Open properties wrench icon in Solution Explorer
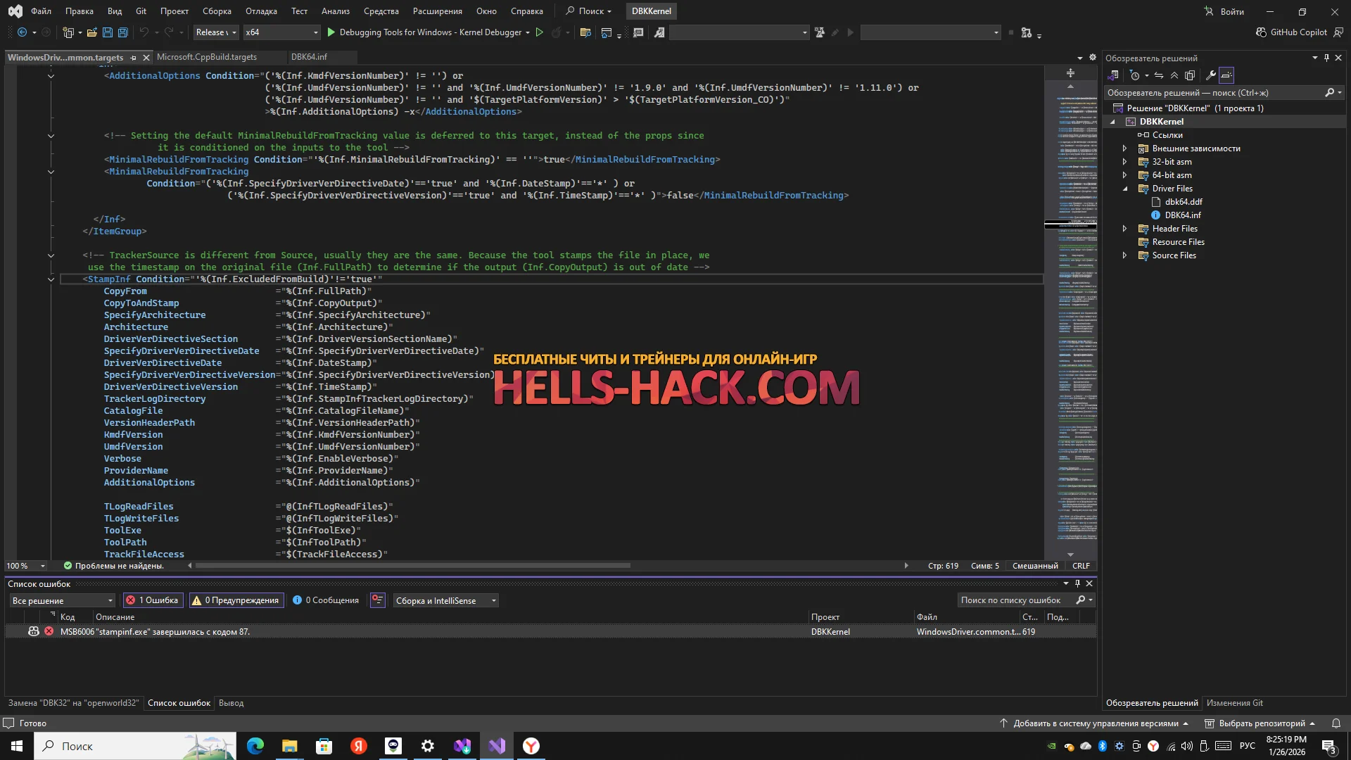This screenshot has height=760, width=1351. [x=1210, y=75]
